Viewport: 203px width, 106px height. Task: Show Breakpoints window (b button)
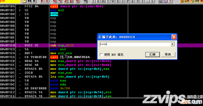[x=138, y=1]
